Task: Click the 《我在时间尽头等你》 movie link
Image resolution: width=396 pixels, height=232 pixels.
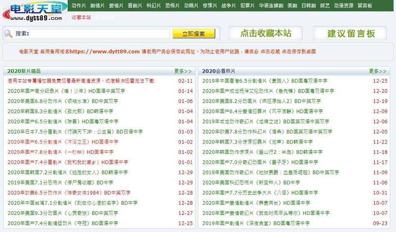Action: click(266, 213)
